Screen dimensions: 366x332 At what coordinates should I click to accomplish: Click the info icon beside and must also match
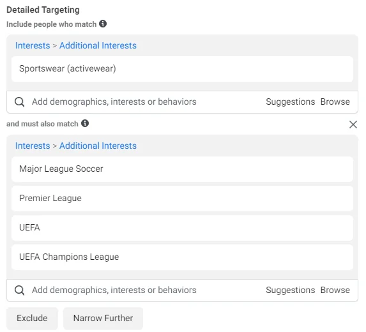click(85, 123)
